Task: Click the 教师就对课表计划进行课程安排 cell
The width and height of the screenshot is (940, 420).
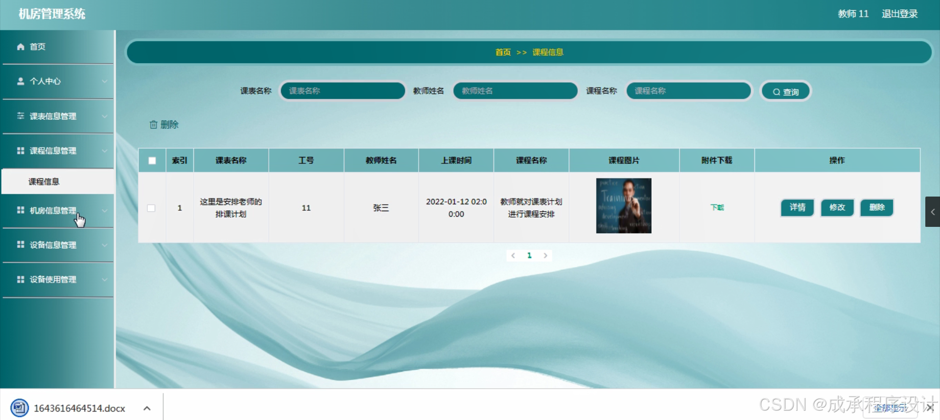Action: tap(531, 208)
